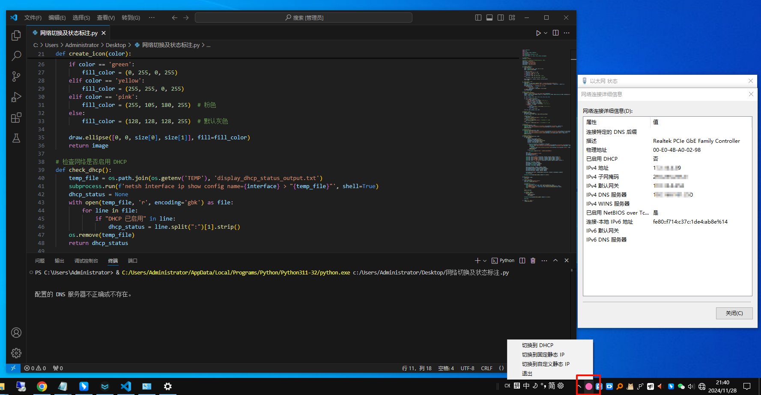Image resolution: width=761 pixels, height=395 pixels.
Task: Switch to the 端口 panel tab
Action: point(133,261)
